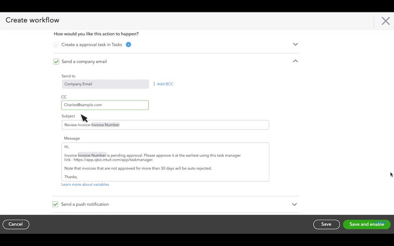Uncheck Send a company email checkbox
Screen dimensions: 394x246
(x=56, y=62)
